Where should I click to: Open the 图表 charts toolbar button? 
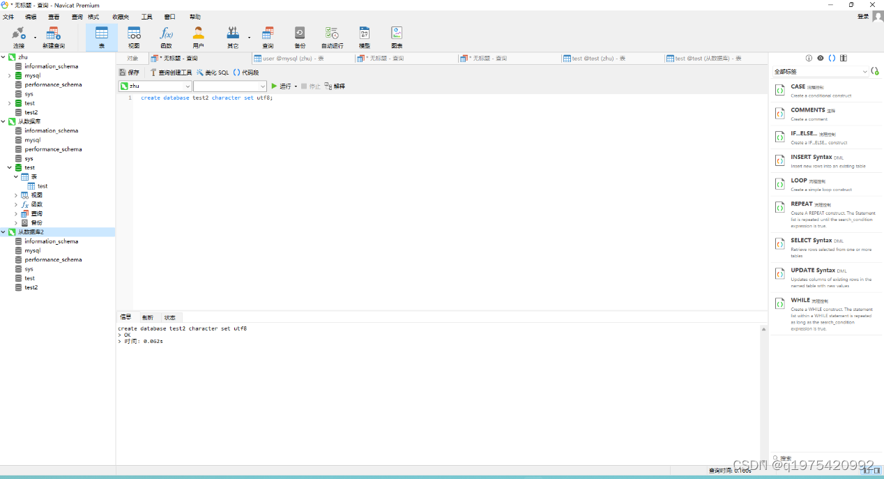397,37
